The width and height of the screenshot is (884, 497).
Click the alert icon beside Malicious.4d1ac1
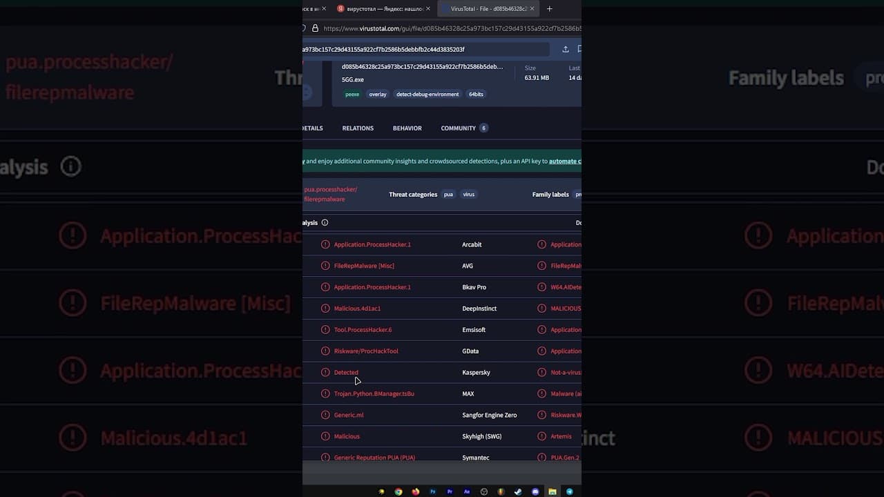point(325,309)
